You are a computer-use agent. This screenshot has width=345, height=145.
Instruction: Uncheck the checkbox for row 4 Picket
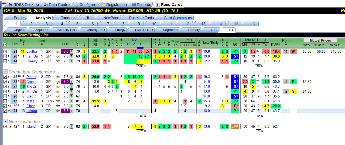tap(5, 77)
